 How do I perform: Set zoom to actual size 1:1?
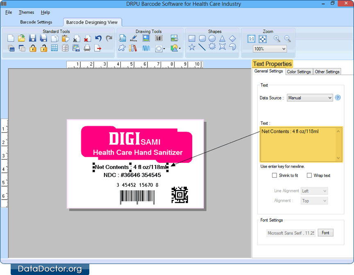click(251, 39)
